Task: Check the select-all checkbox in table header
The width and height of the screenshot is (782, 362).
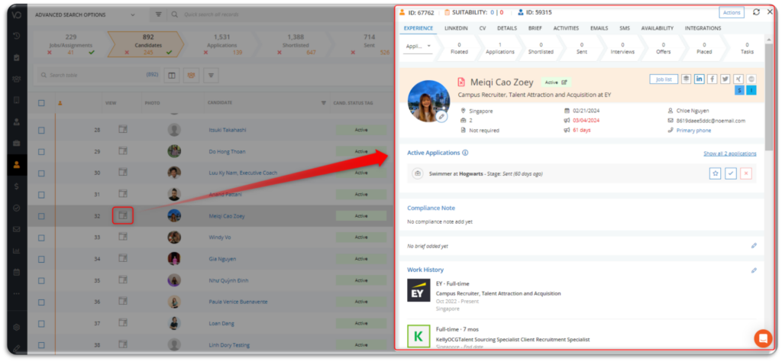Action: [x=41, y=102]
